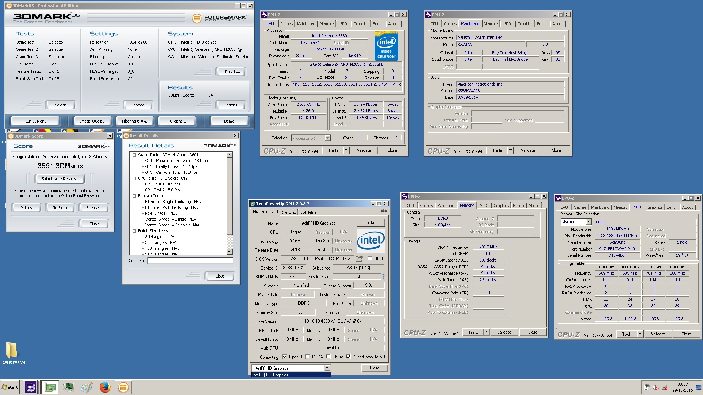Select the Graphics tab in Memory window
Image resolution: width=703 pixels, height=395 pixels.
click(501, 206)
